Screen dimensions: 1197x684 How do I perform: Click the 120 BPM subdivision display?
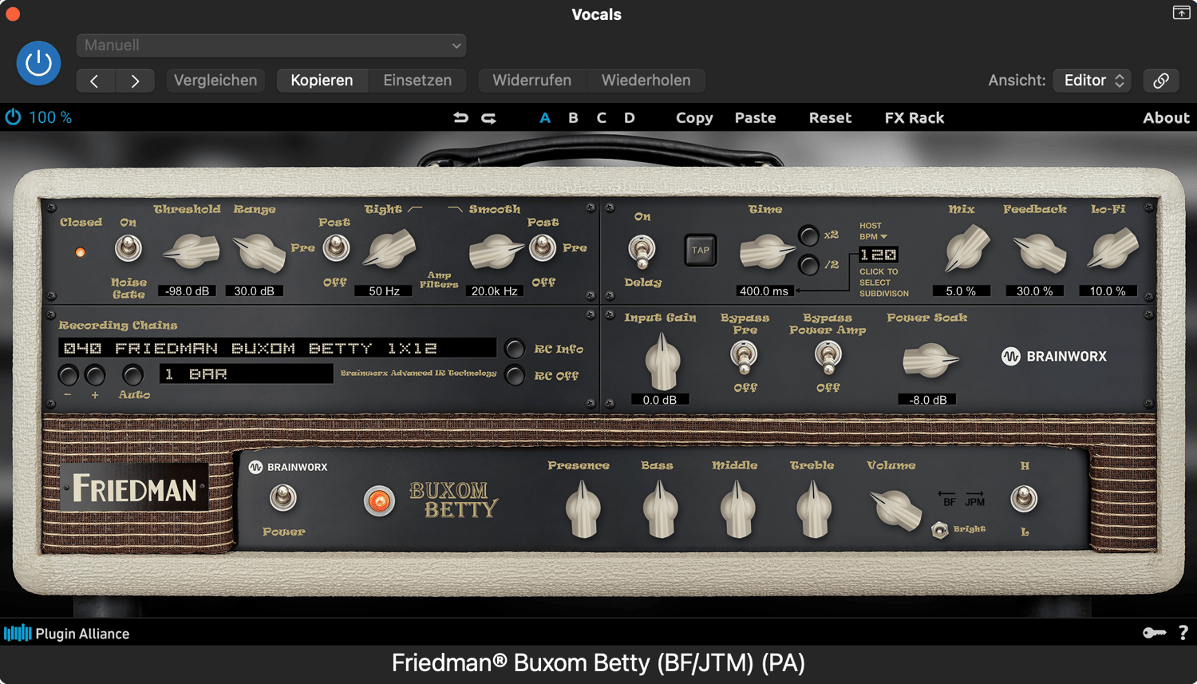(x=879, y=255)
